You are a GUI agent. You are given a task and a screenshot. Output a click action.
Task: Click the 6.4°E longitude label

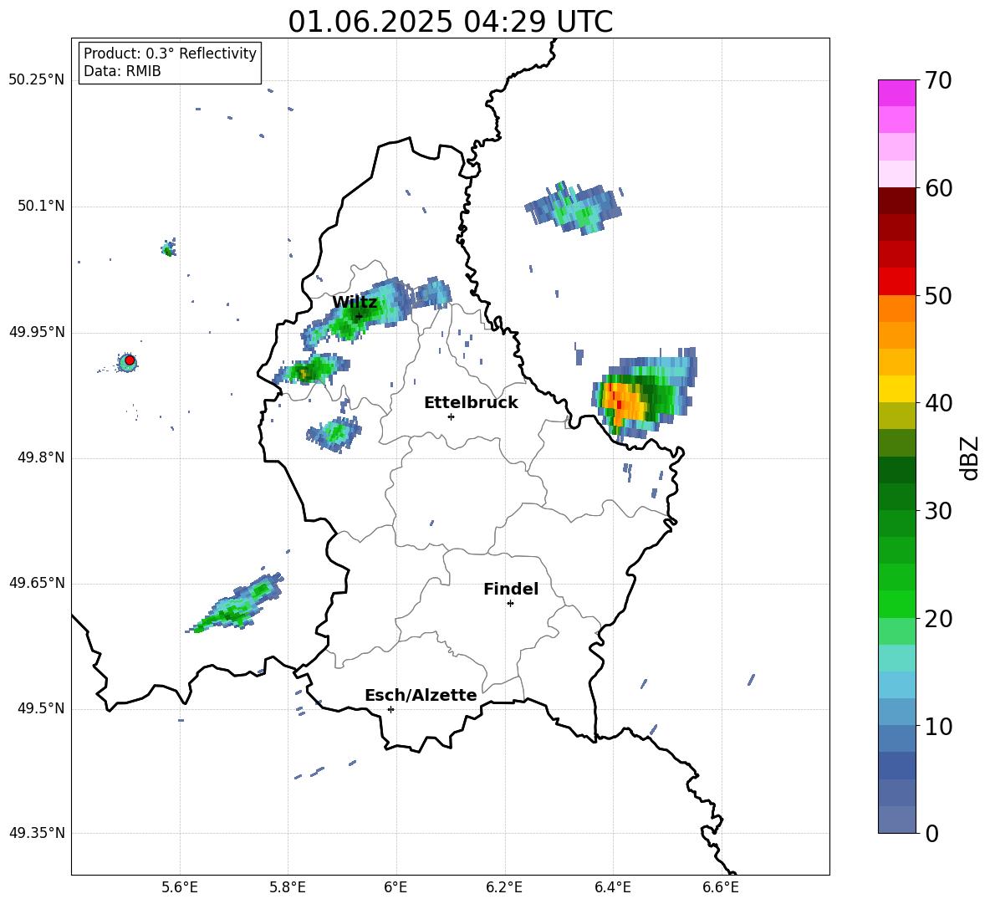click(612, 887)
